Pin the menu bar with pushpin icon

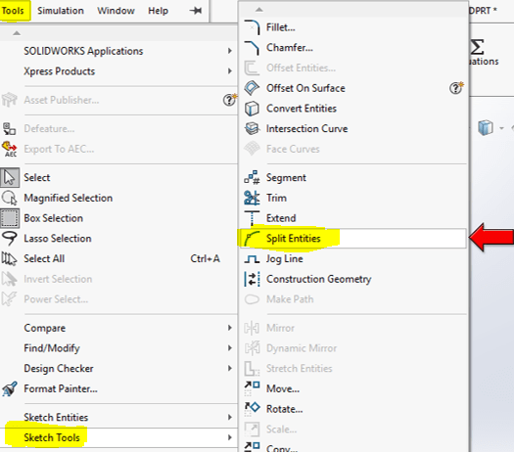(x=196, y=11)
